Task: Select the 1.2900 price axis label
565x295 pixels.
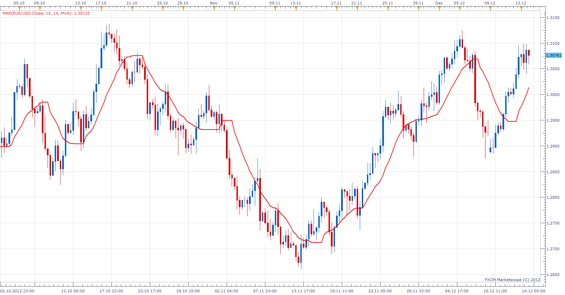Action: (x=553, y=146)
